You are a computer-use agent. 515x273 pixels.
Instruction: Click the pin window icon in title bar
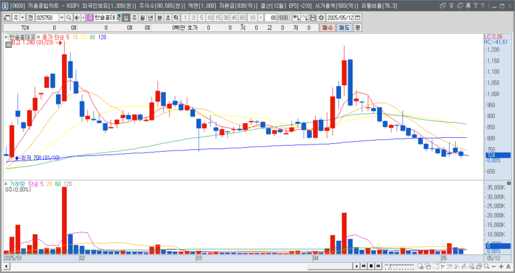[468, 5]
